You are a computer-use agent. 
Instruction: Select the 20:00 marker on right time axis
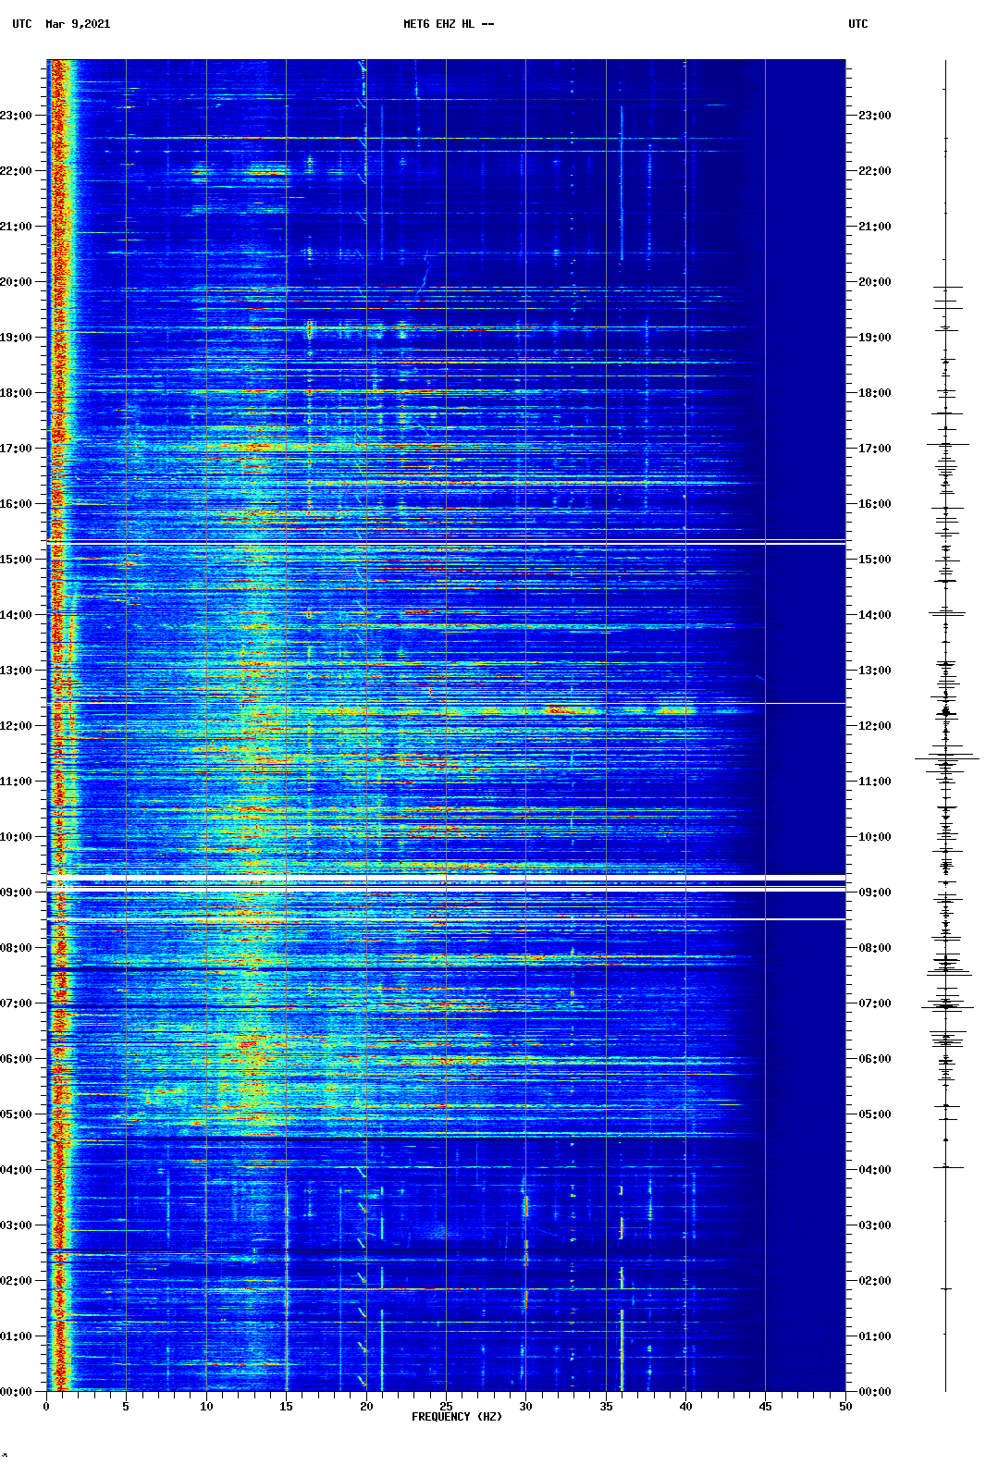(x=874, y=282)
